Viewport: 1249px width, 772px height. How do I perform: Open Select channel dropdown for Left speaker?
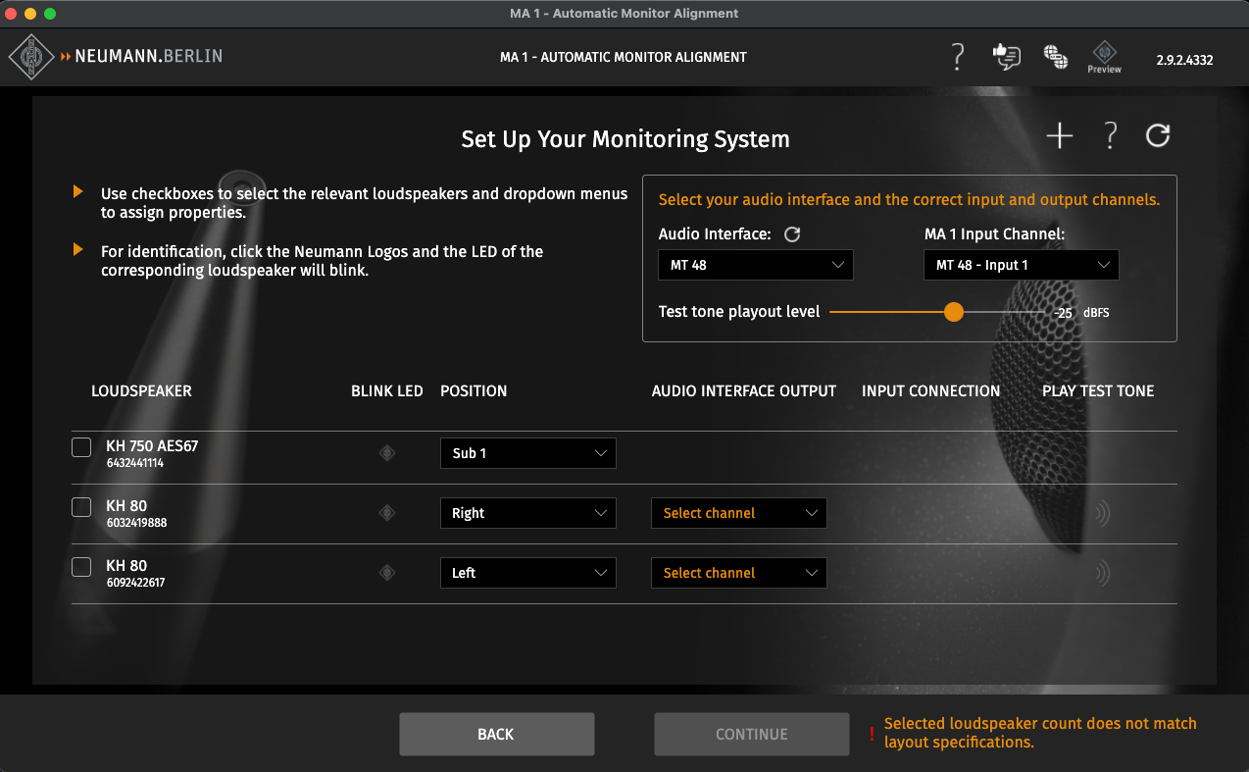coord(738,573)
